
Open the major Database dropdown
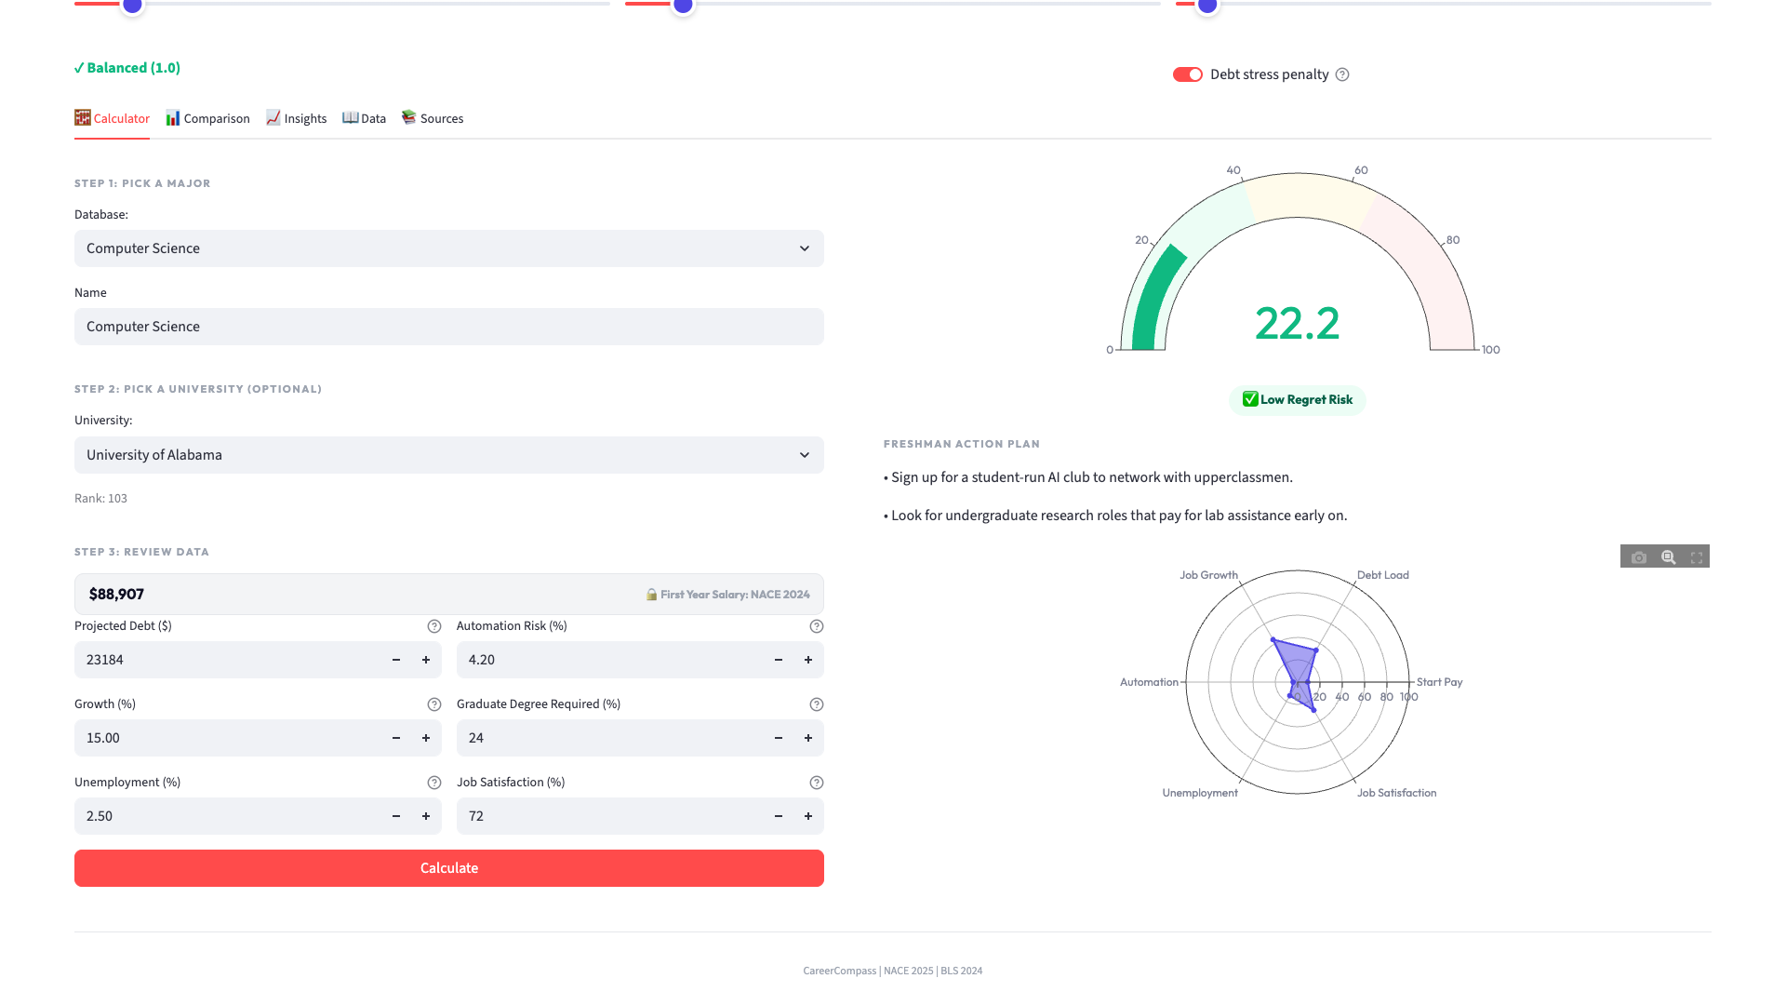(x=448, y=248)
